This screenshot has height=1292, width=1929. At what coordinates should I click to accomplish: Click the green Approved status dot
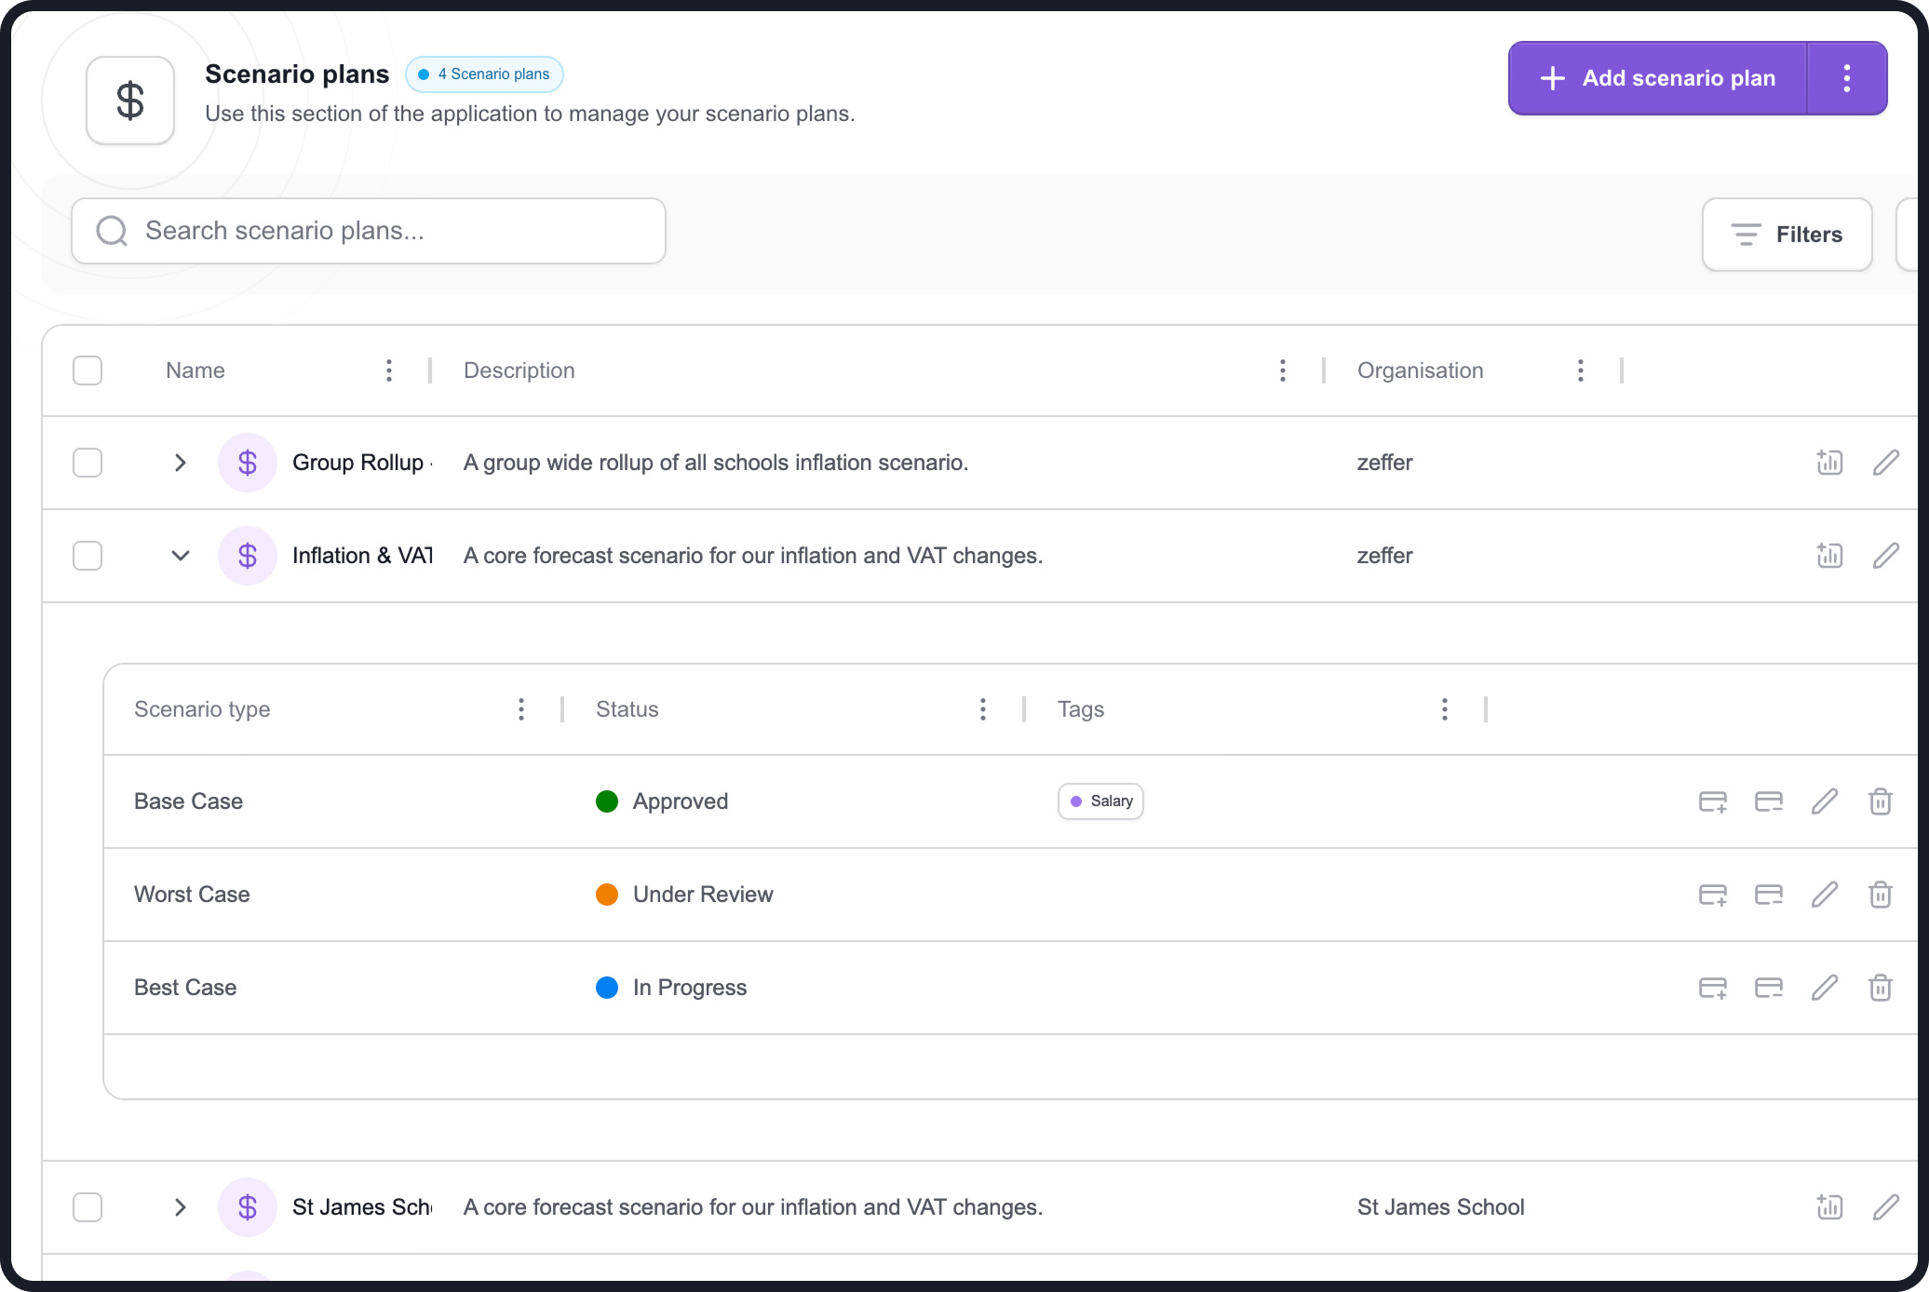tap(607, 801)
